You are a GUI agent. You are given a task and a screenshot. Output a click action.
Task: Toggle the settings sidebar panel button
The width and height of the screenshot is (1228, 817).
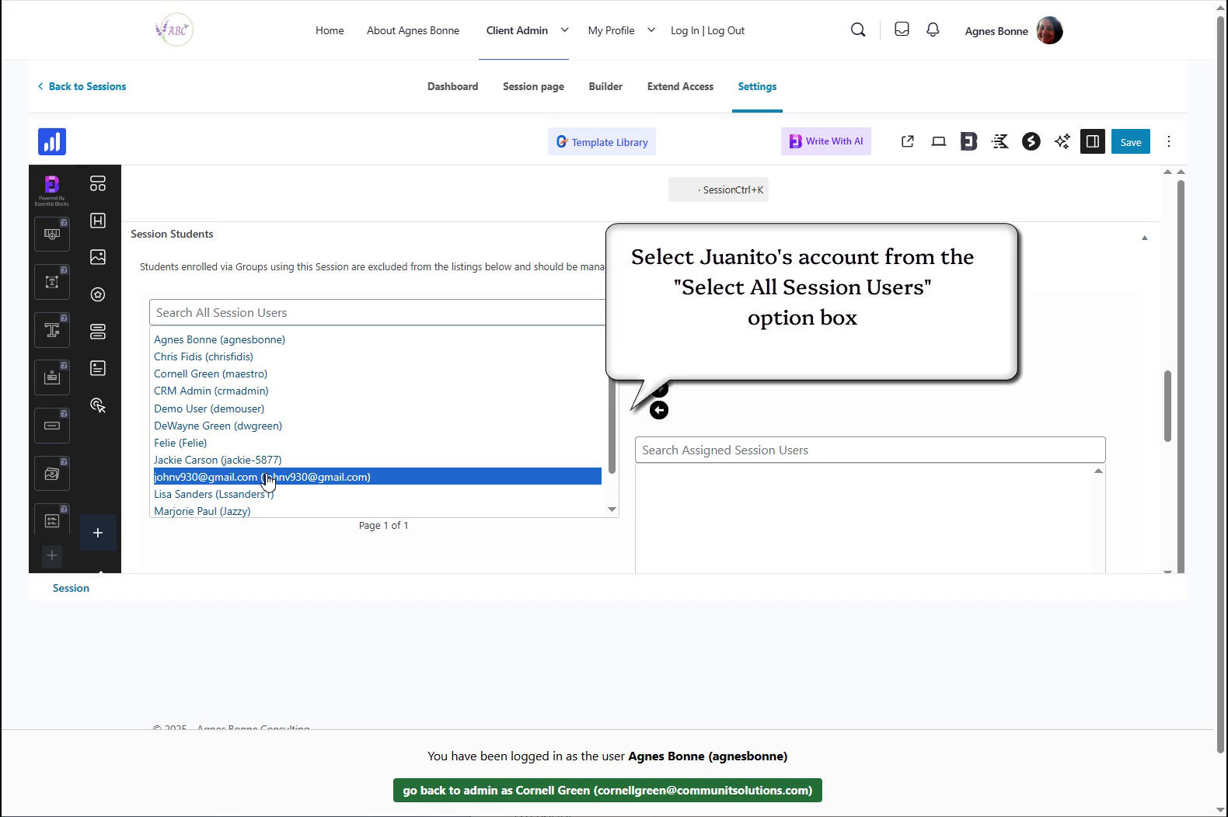(1092, 141)
